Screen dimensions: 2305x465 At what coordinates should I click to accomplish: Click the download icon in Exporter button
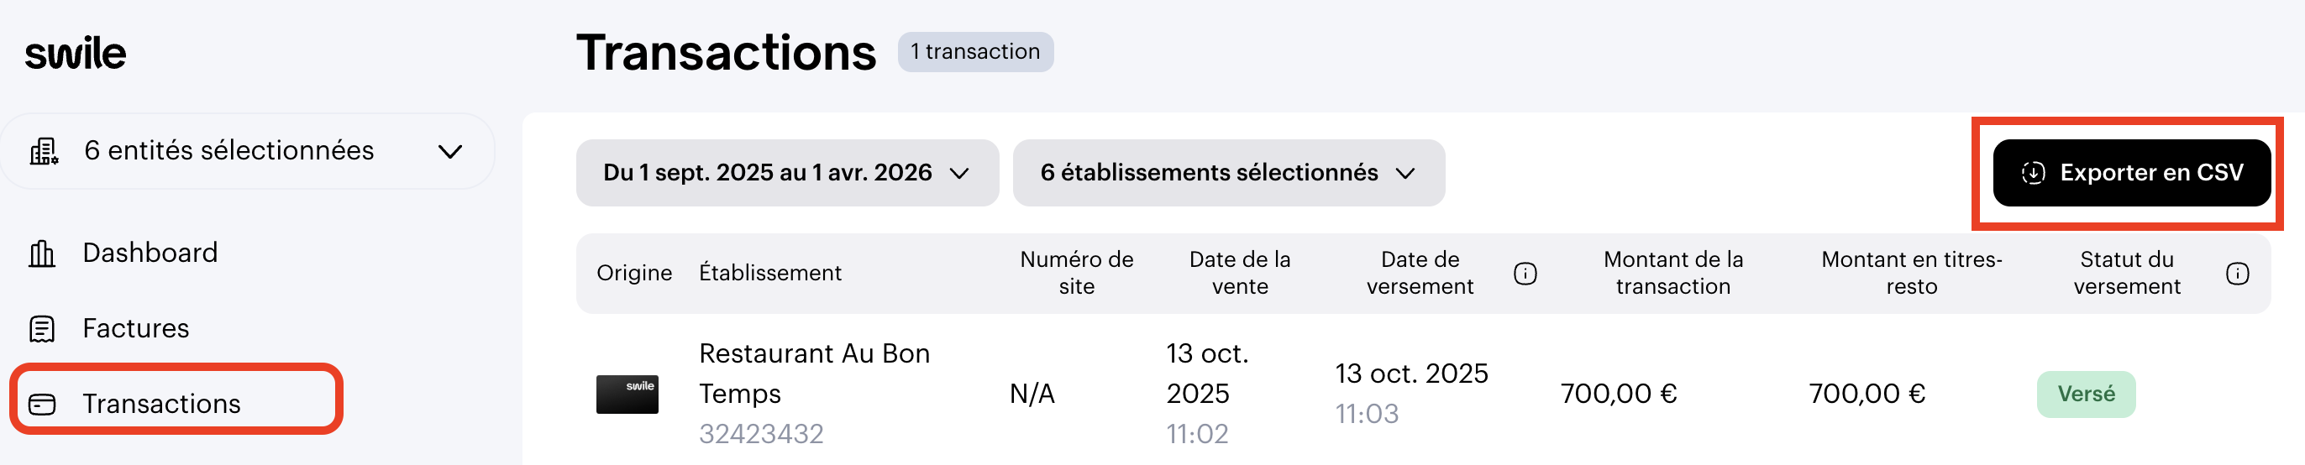(2033, 174)
